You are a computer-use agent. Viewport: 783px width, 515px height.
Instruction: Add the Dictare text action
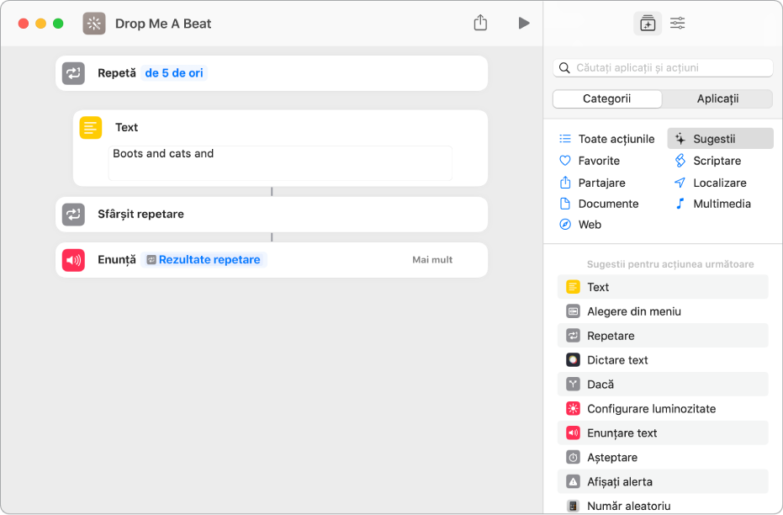point(663,360)
